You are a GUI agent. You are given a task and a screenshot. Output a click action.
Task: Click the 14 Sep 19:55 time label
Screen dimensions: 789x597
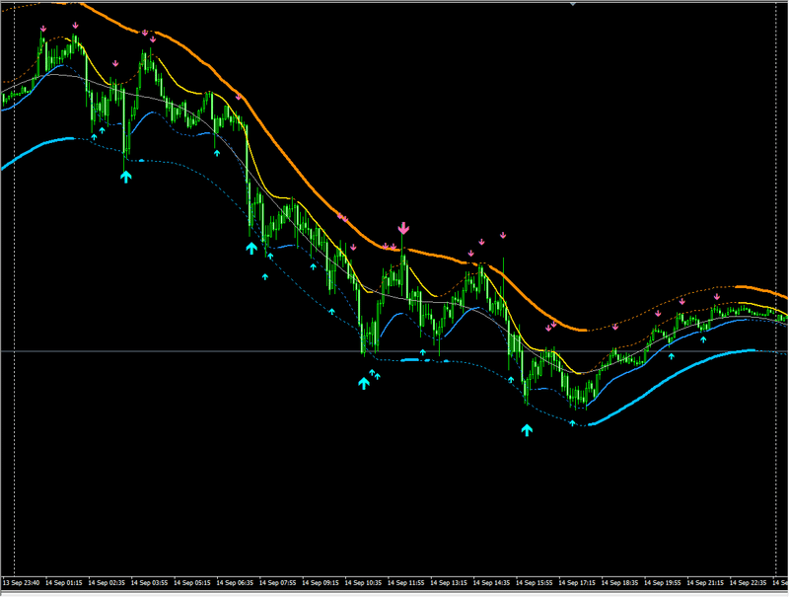click(x=663, y=583)
